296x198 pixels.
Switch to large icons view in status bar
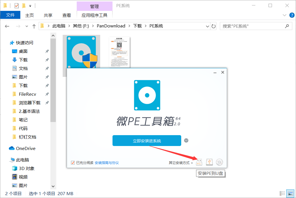point(290,193)
